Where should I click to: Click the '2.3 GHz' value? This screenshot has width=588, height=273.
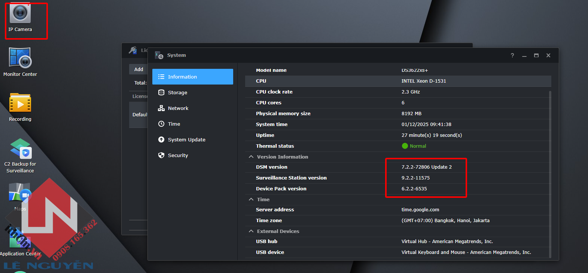pyautogui.click(x=411, y=92)
